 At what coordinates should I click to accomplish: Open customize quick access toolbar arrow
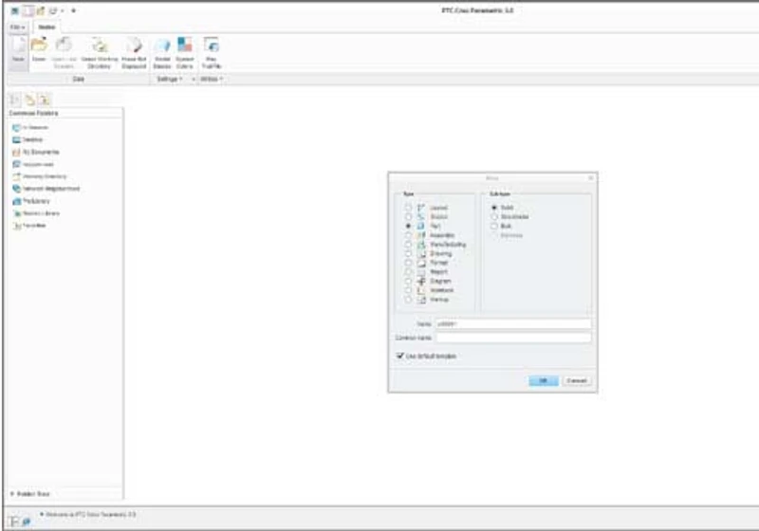(74, 10)
